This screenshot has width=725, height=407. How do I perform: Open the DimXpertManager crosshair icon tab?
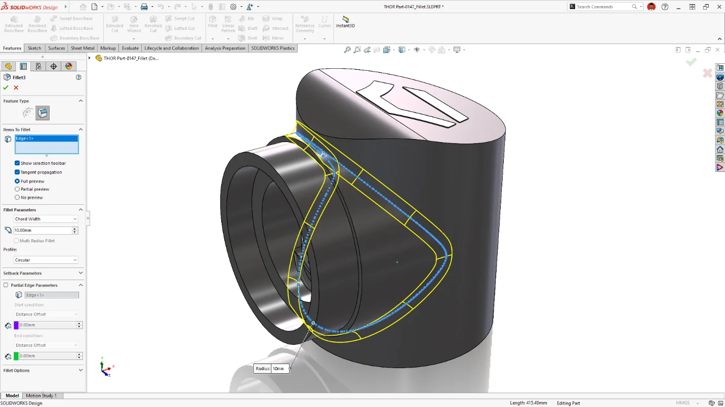coord(54,66)
